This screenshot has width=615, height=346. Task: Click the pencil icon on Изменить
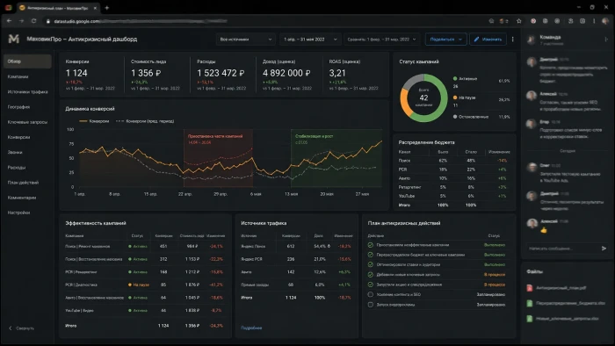point(476,40)
